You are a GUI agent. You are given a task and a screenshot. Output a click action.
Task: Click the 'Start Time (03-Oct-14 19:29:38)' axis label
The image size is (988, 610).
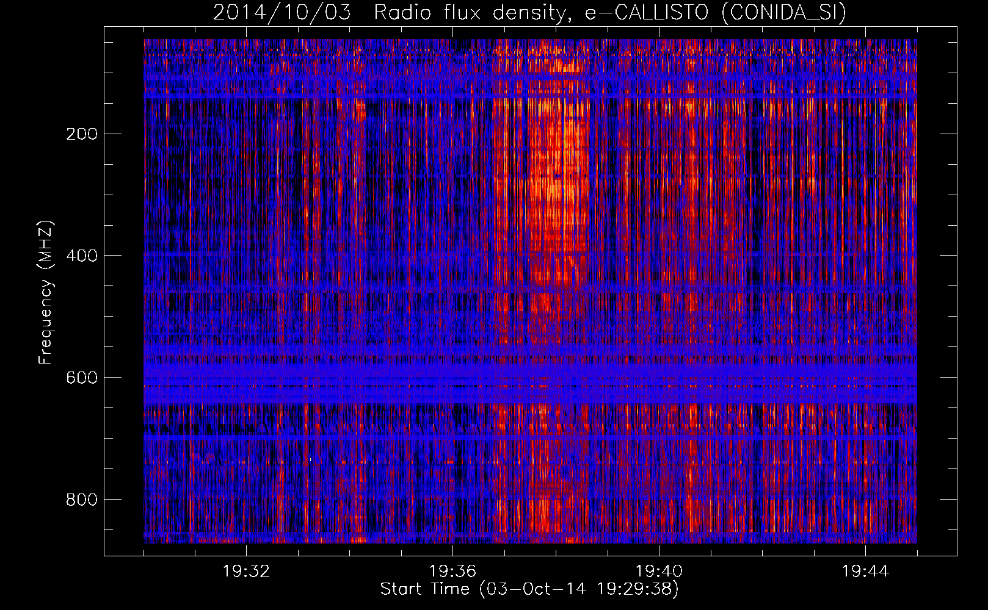tap(529, 589)
